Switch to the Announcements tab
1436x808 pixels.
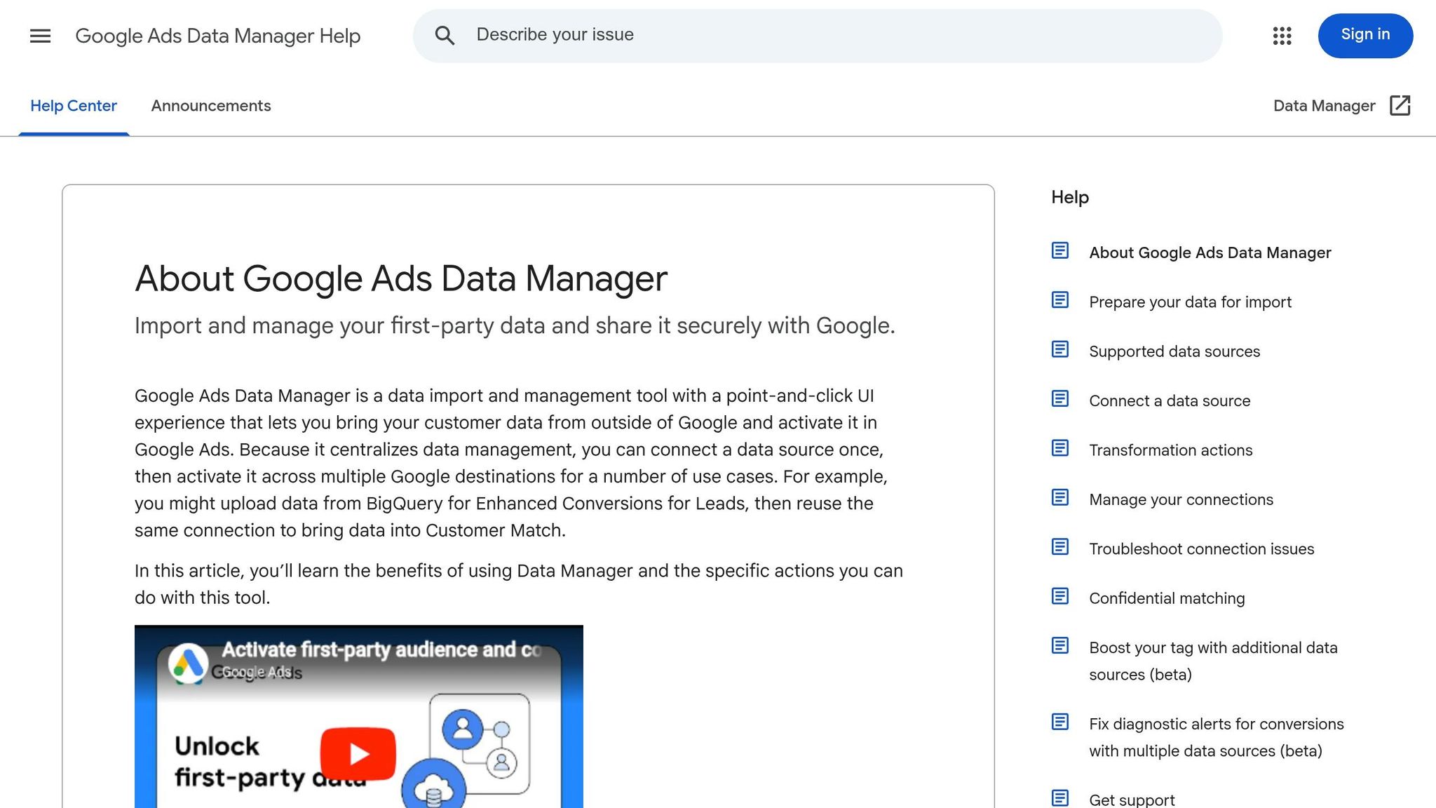click(211, 106)
